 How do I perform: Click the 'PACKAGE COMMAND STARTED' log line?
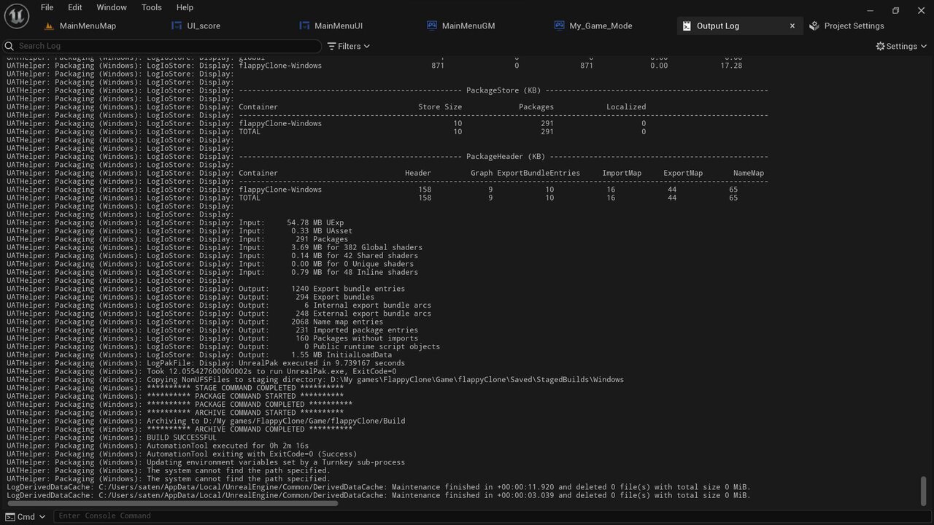(175, 396)
